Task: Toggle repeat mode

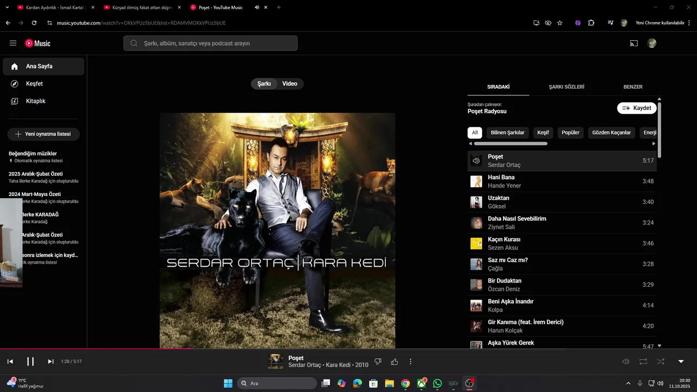Action: [x=643, y=362]
